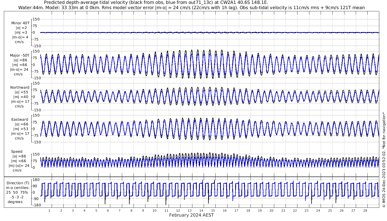Click '|m| =3' in the Minor panel
This screenshot has height=221, width=387.
(21, 32)
